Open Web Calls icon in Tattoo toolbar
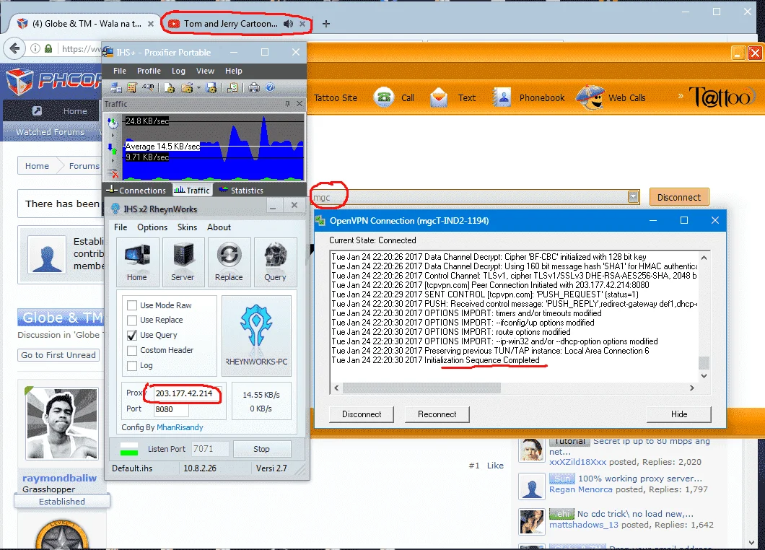Image resolution: width=765 pixels, height=550 pixels. click(x=590, y=97)
